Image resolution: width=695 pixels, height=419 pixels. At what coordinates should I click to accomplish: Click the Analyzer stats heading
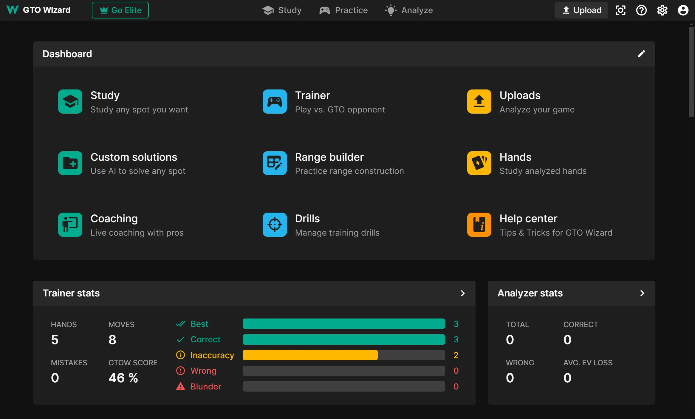pos(530,293)
